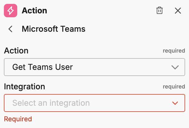189x128 pixels.
Task: Open the Action dropdown showing Get Teams User
Action: coord(94,67)
